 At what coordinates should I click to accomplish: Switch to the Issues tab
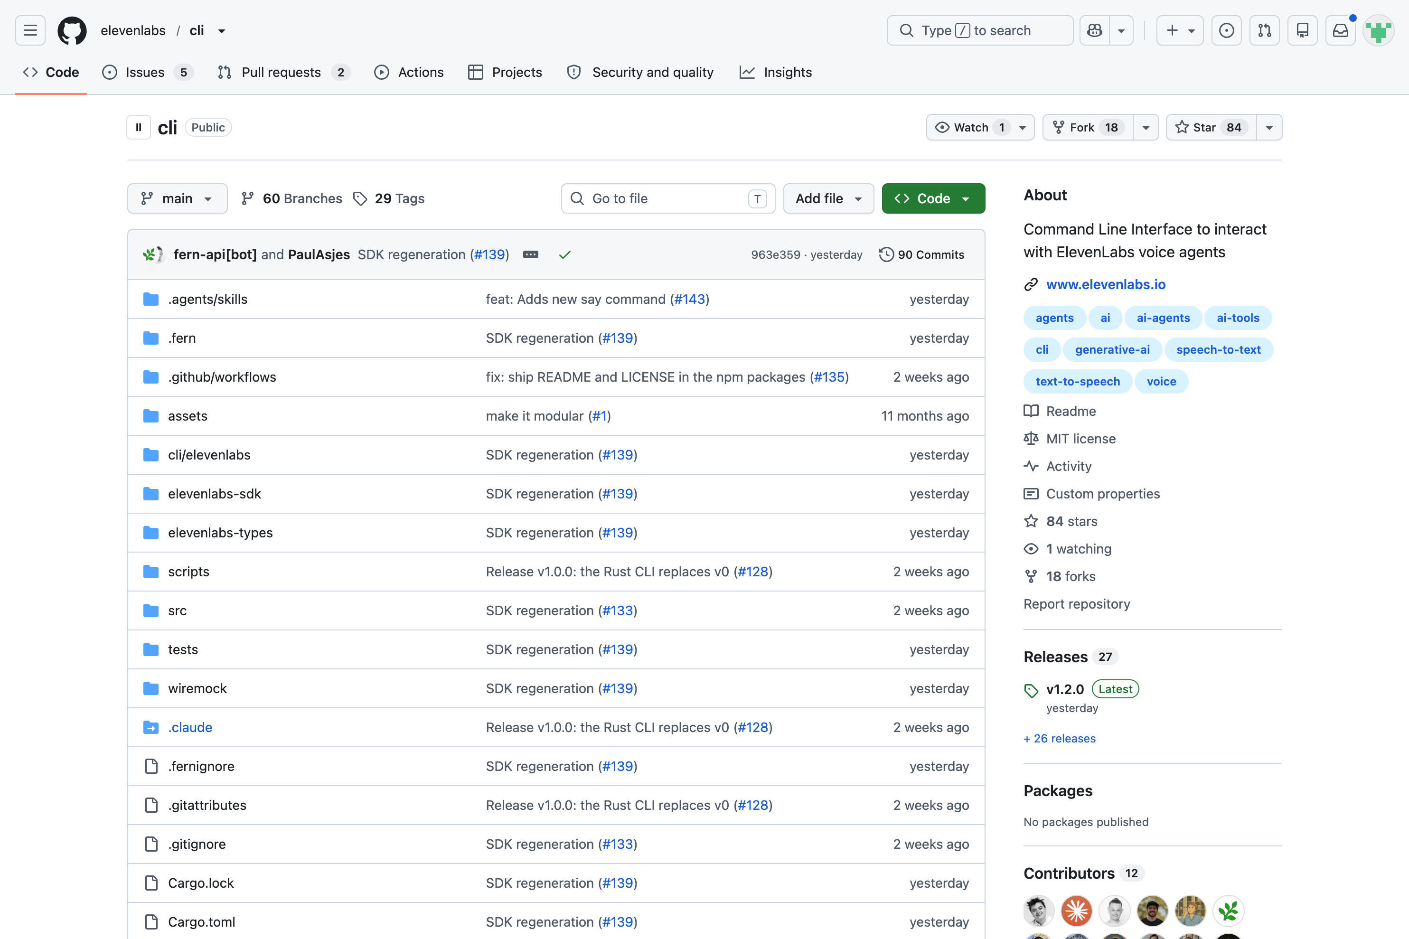(x=147, y=73)
